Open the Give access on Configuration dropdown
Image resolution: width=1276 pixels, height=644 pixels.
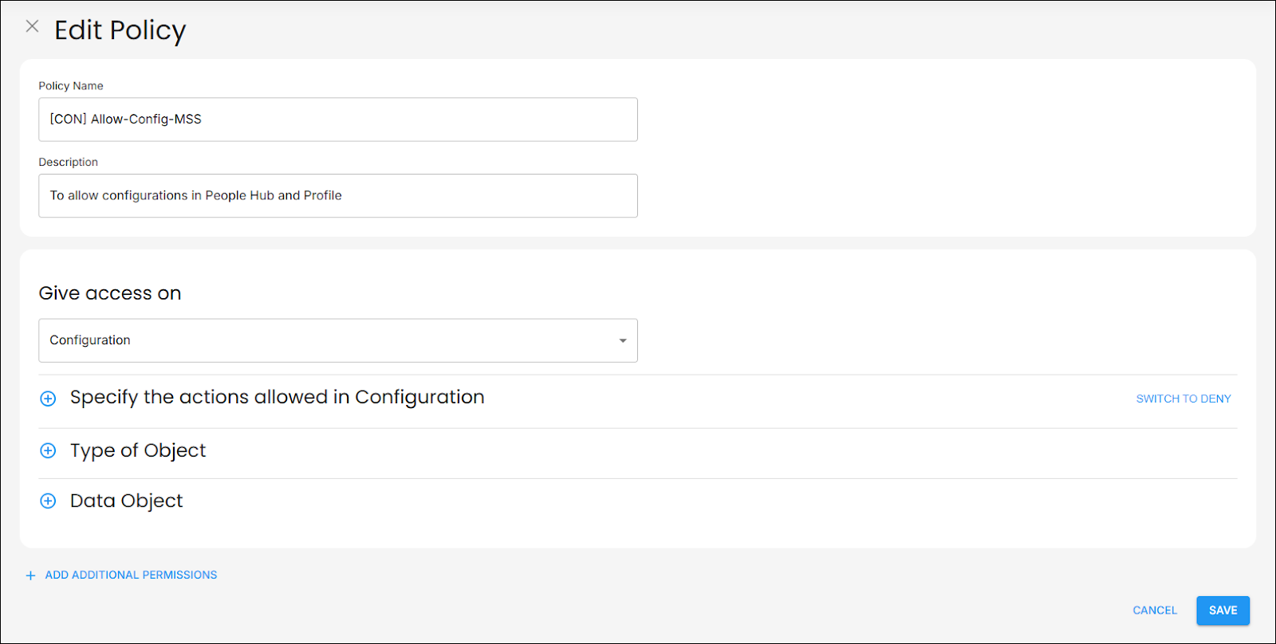click(337, 340)
